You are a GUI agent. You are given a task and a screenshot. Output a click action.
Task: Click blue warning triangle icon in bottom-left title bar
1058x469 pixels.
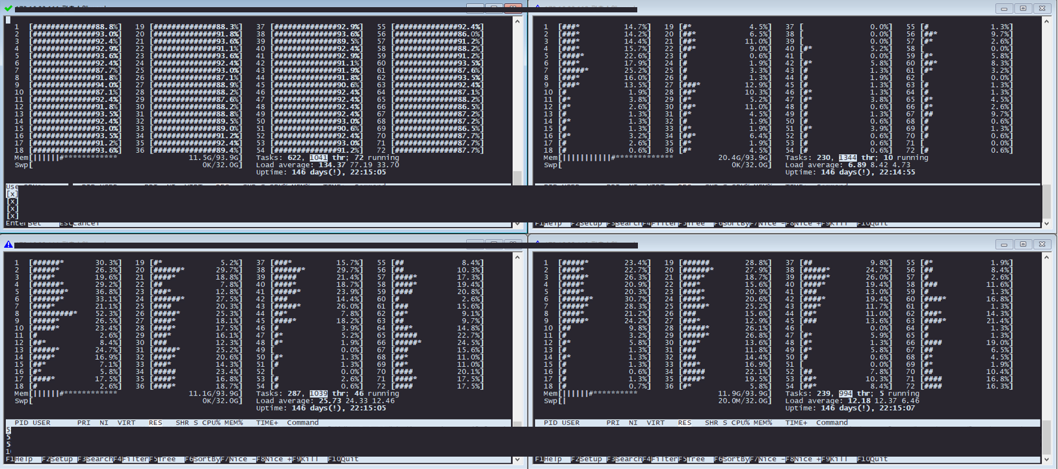[x=8, y=245]
